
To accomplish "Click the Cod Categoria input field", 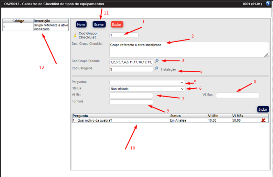I will 131,69.
